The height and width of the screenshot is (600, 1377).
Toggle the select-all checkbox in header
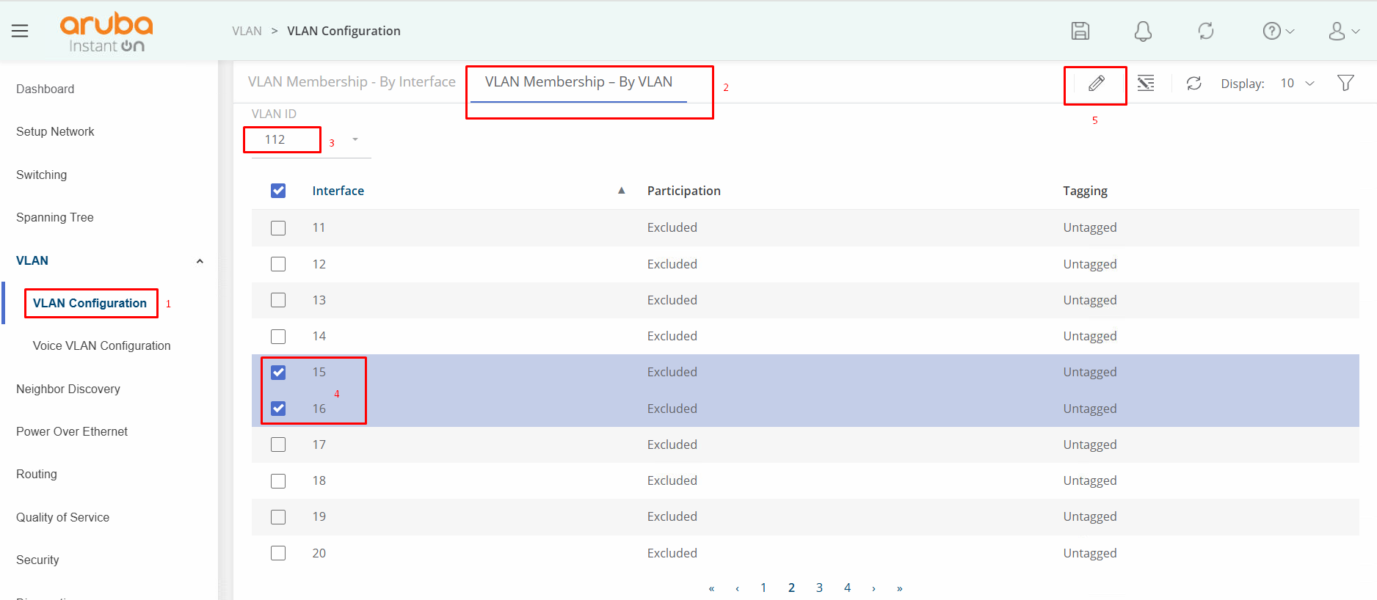[278, 191]
